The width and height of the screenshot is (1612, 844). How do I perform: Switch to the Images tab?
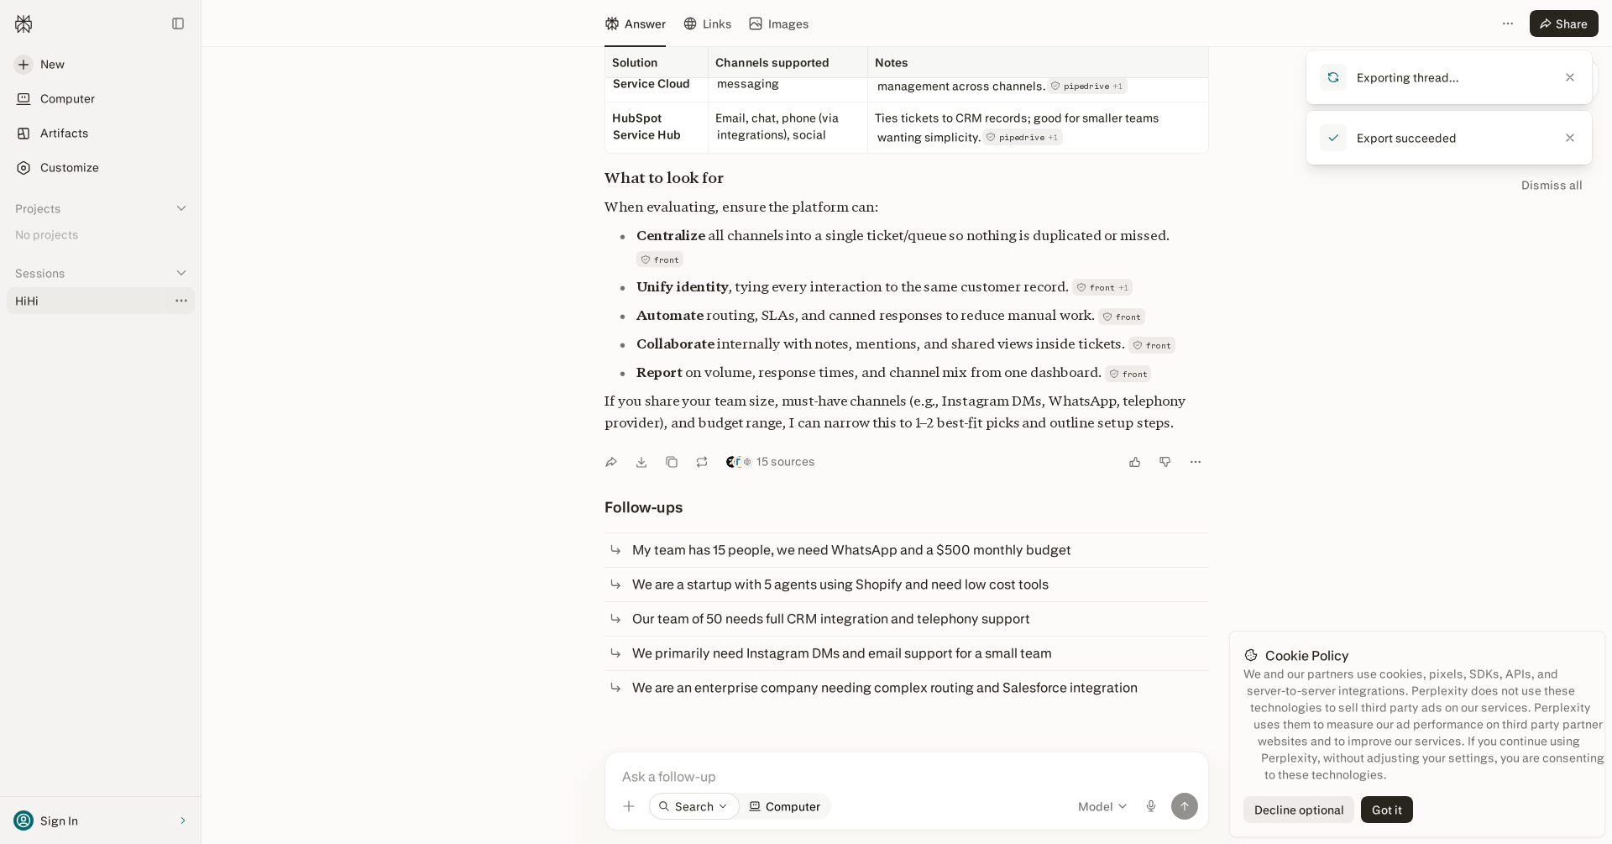click(778, 24)
